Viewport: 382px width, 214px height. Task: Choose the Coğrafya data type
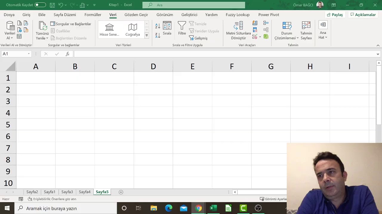(133, 30)
